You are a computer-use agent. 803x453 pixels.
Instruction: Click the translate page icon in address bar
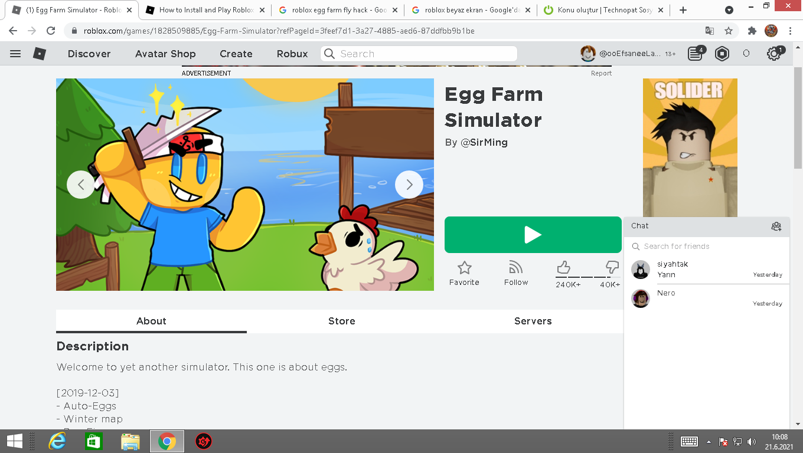(x=710, y=31)
